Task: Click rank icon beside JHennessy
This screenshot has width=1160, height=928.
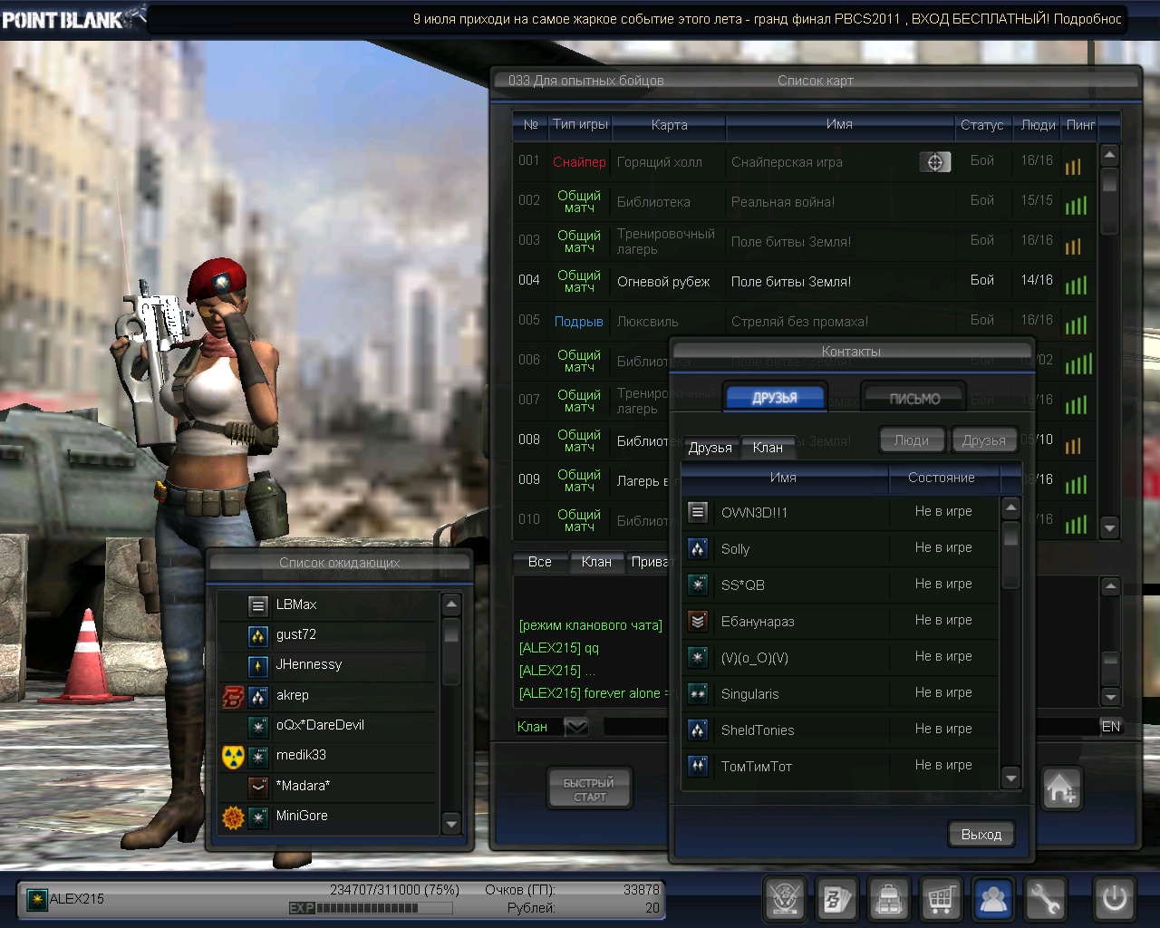Action: tap(258, 666)
